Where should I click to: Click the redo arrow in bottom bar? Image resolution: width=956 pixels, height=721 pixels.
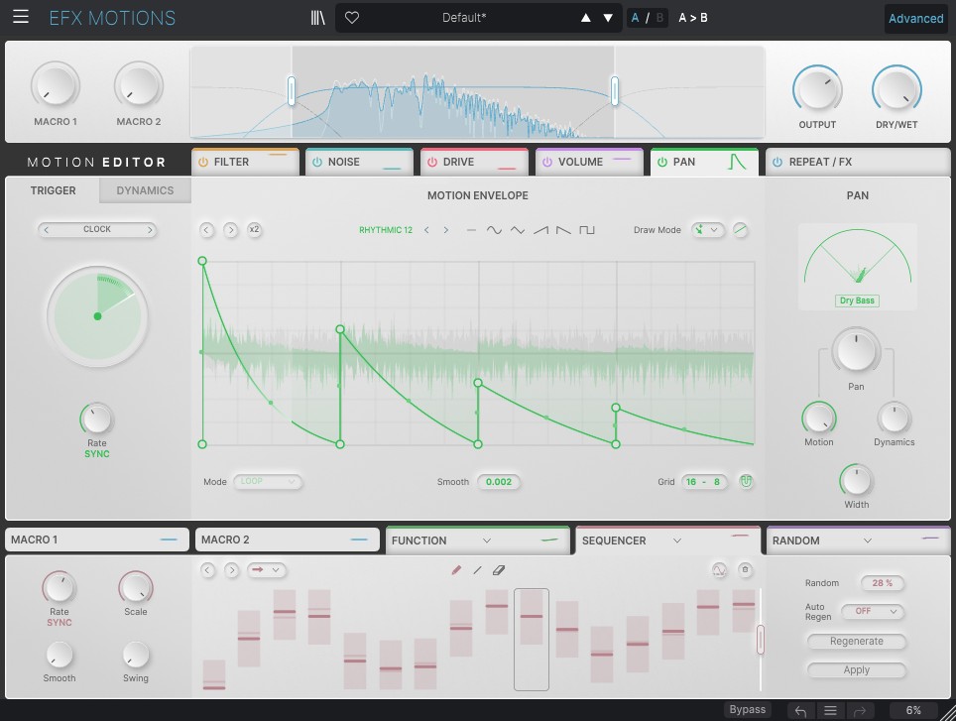[x=860, y=711]
